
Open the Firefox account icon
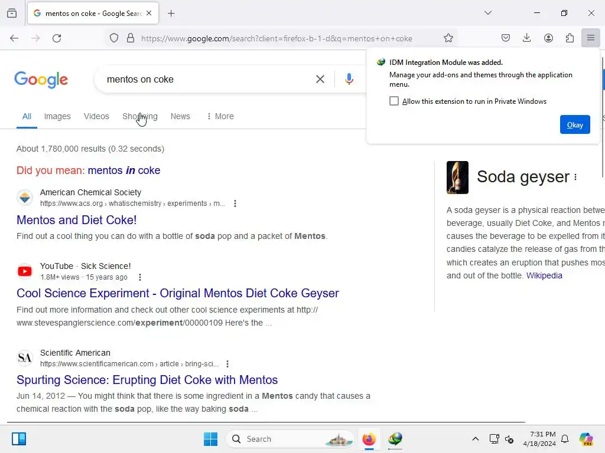pyautogui.click(x=548, y=38)
